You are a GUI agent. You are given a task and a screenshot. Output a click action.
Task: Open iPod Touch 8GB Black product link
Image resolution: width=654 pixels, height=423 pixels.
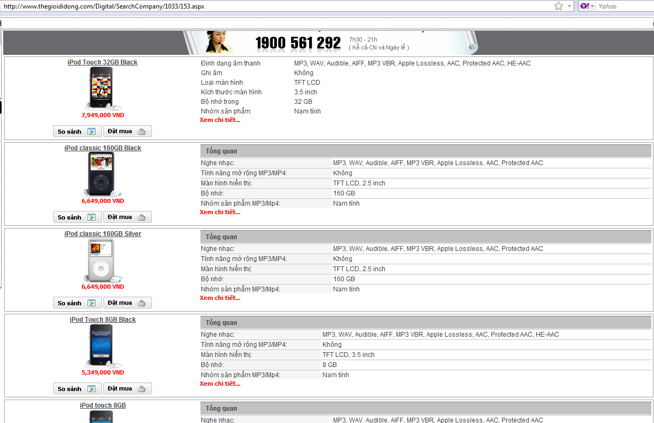point(103,320)
